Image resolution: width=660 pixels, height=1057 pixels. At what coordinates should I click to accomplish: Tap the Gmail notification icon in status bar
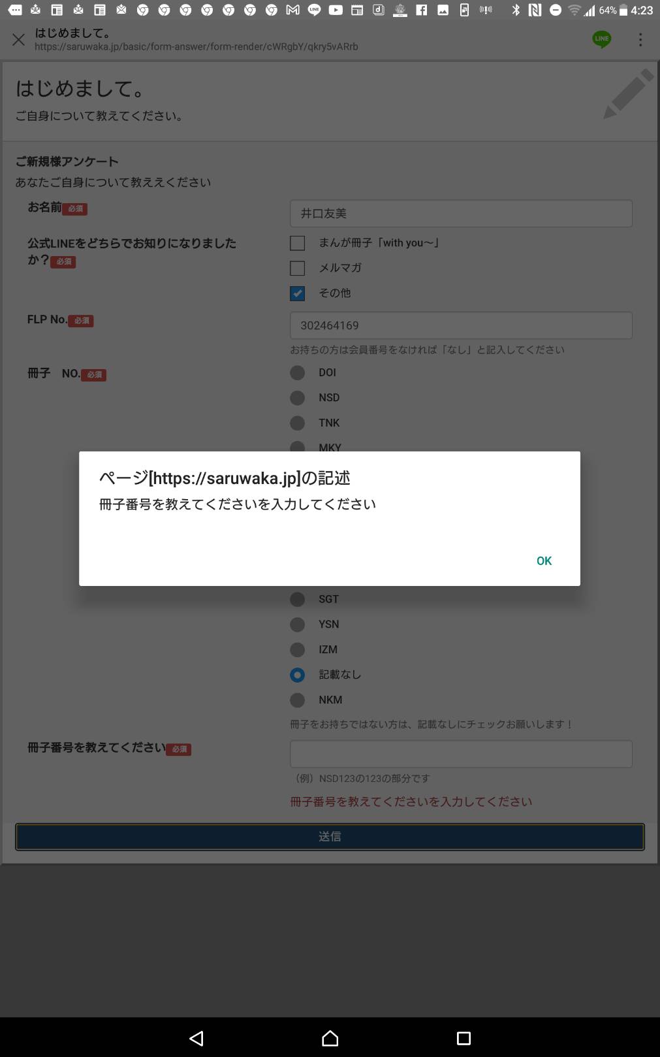point(293,10)
